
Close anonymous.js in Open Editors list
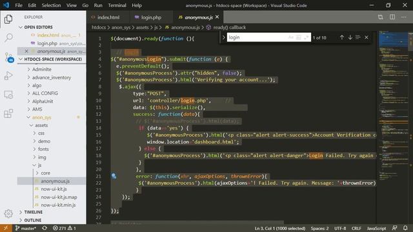coord(26,51)
